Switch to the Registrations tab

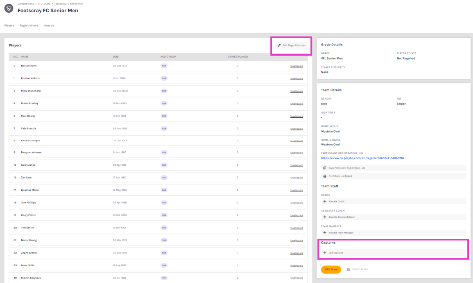[x=29, y=25]
